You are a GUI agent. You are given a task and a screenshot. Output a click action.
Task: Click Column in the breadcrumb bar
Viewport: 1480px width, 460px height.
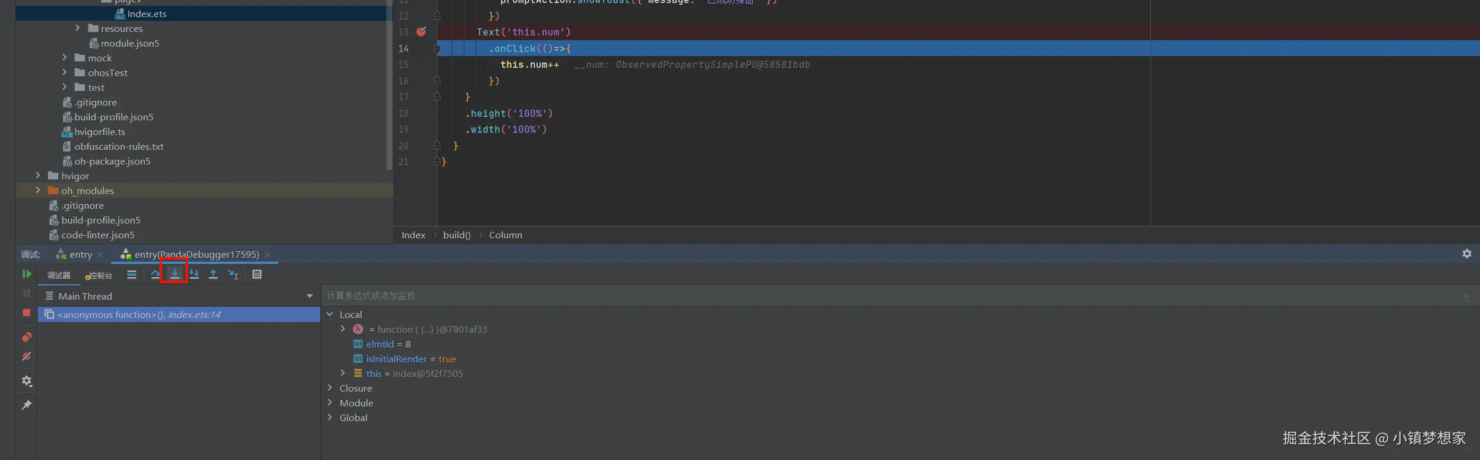pos(506,235)
